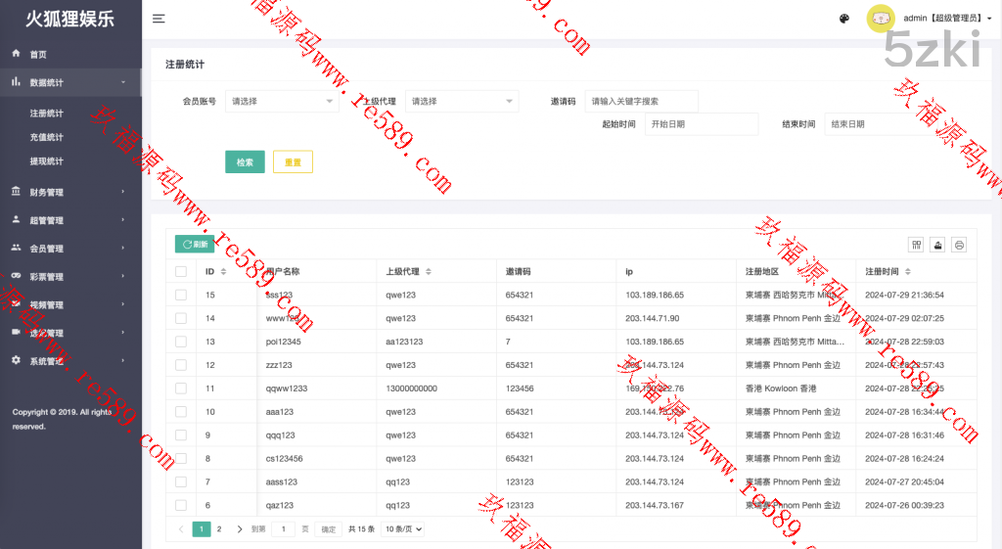Click the export icon above the table
The image size is (1002, 549).
coord(937,245)
